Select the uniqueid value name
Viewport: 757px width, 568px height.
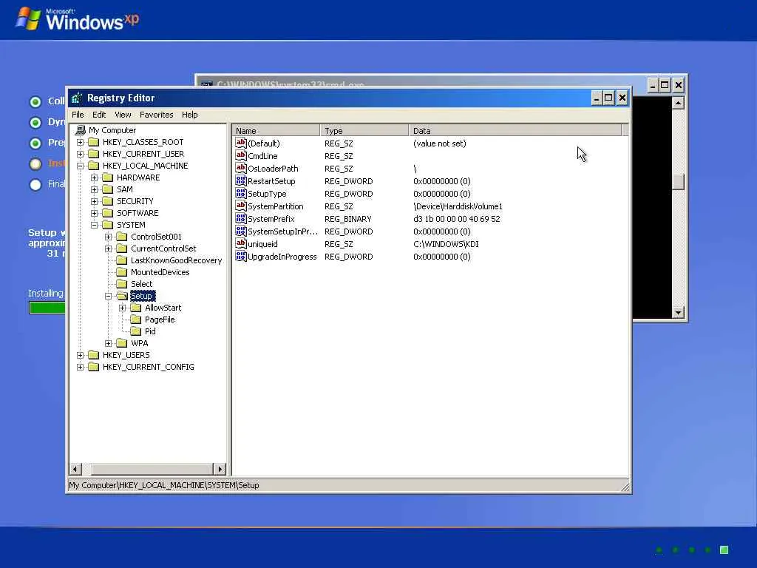pyautogui.click(x=262, y=244)
